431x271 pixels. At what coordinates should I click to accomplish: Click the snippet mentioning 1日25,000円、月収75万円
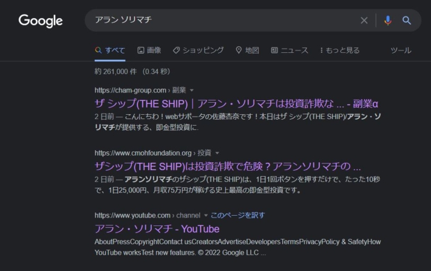click(237, 185)
